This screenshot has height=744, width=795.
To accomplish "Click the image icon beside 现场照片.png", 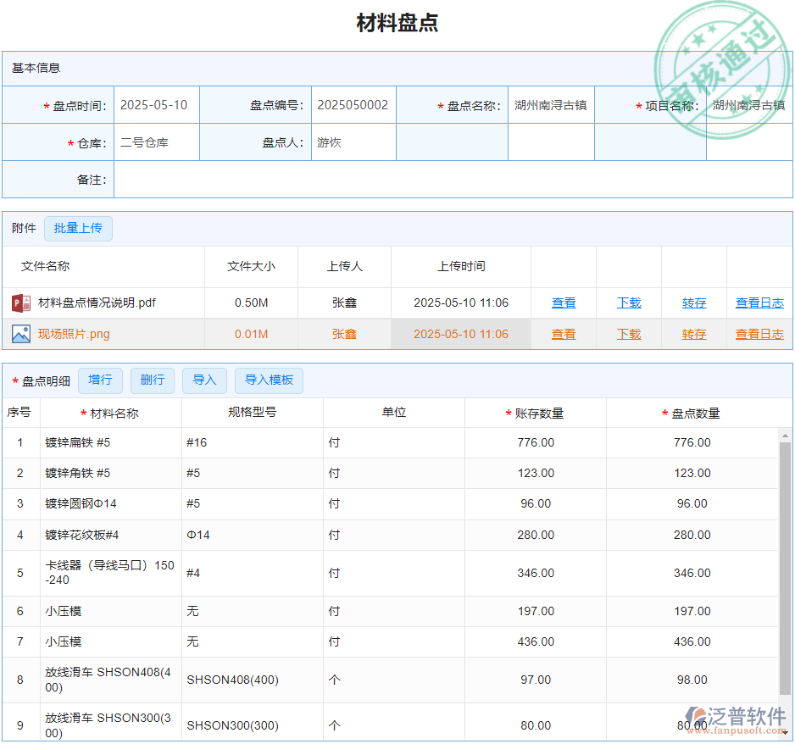I will [21, 333].
